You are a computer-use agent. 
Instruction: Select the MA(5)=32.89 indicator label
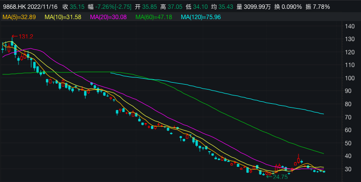(x=20, y=17)
